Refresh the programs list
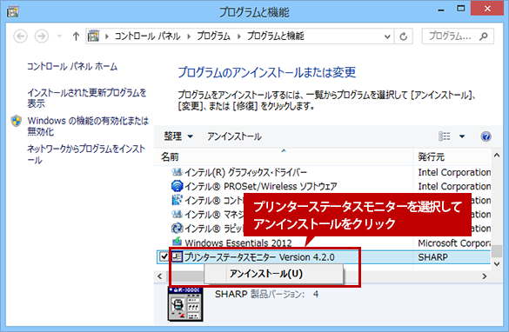 click(403, 37)
